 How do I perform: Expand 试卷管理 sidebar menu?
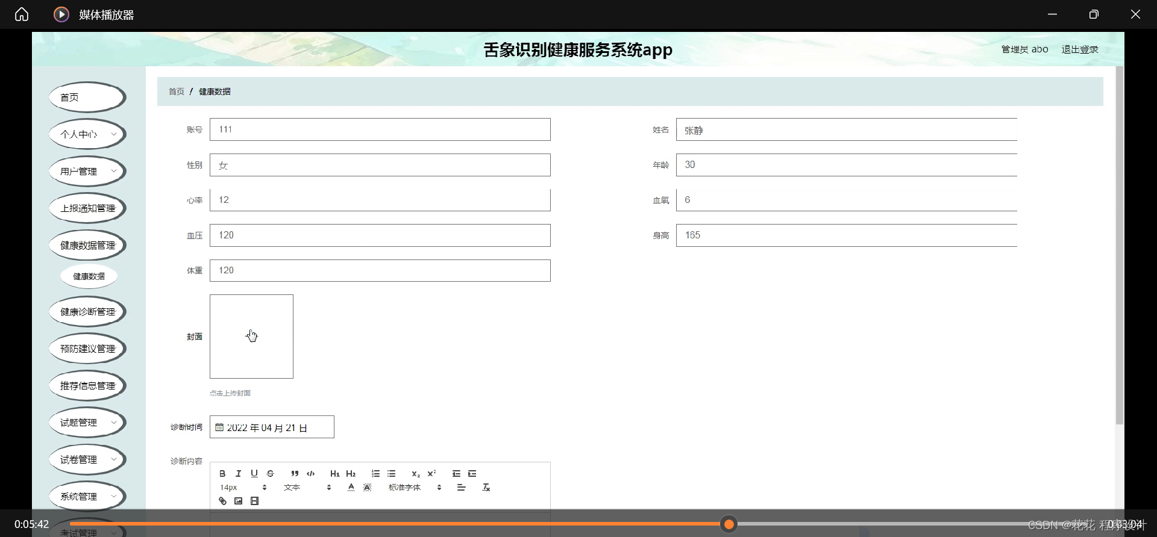87,460
